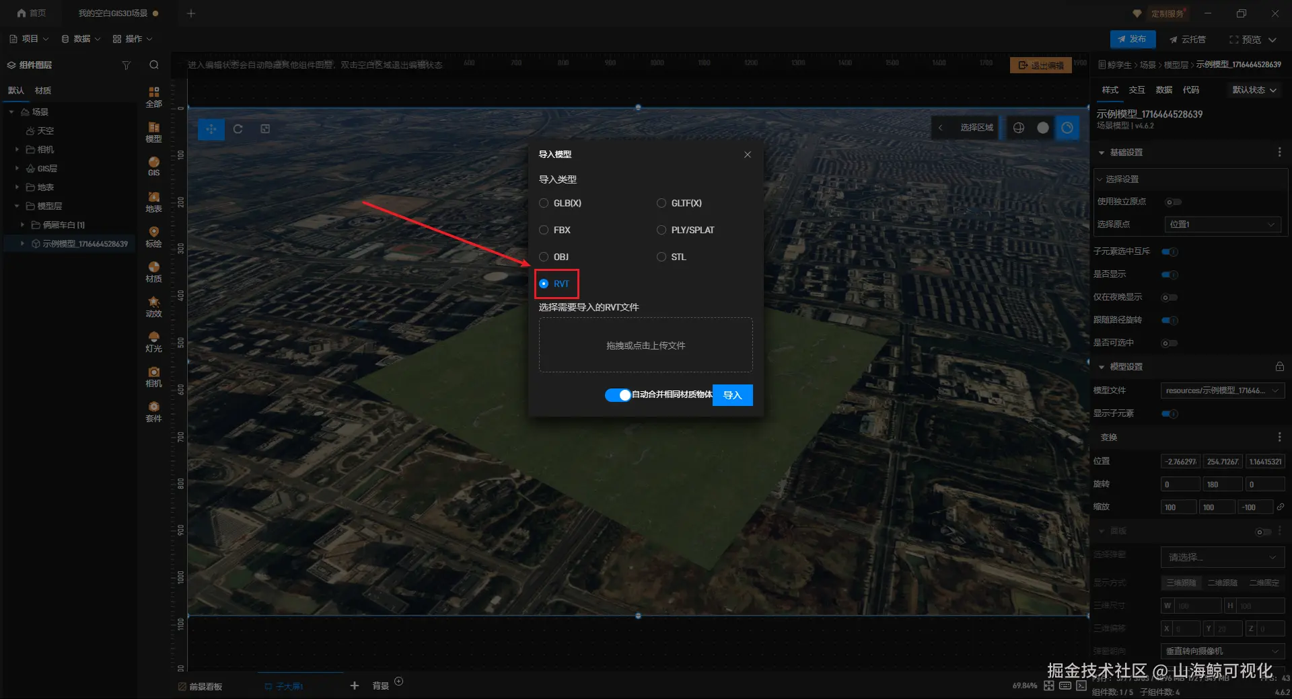Screen dimensions: 1292x699
Task: Select the STL import type
Action: [x=672, y=257]
